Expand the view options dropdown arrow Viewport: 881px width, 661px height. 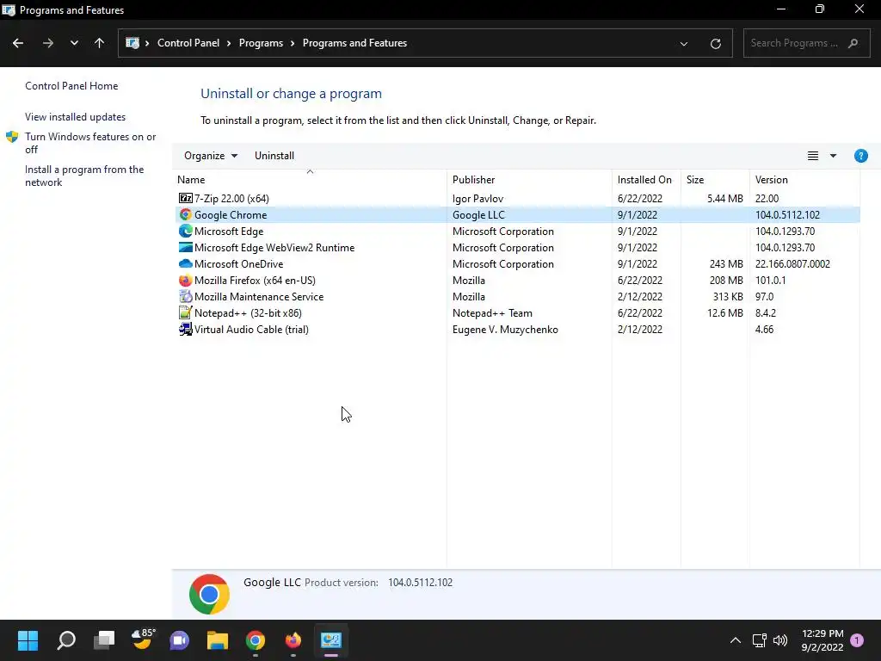833,156
